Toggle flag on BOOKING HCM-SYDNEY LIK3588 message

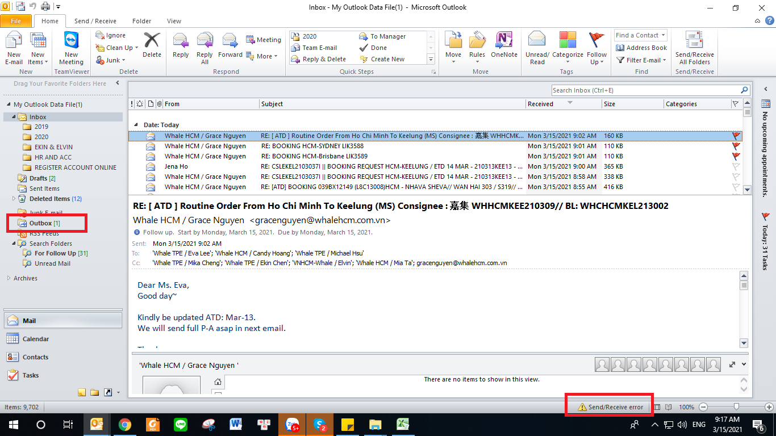coord(736,146)
